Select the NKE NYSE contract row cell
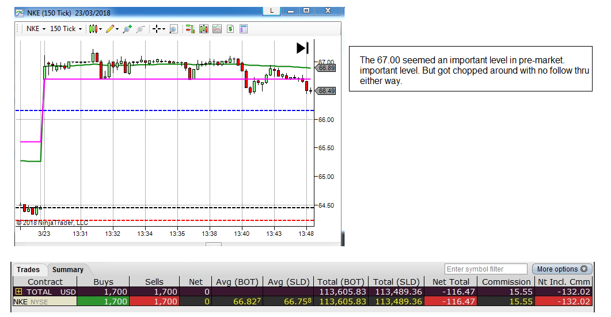The height and width of the screenshot is (317, 611). (45, 301)
